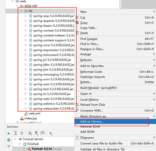Image resolution: width=156 pixels, height=151 pixels.
Task: Choose Replace in Files... entry
Action: (x=115, y=49)
